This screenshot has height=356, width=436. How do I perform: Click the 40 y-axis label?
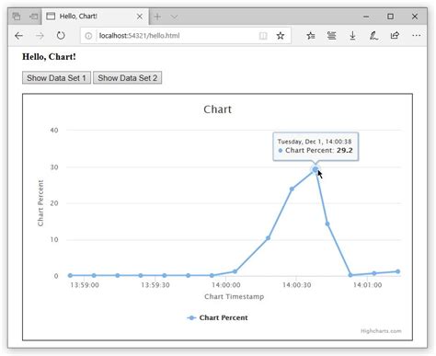54,130
